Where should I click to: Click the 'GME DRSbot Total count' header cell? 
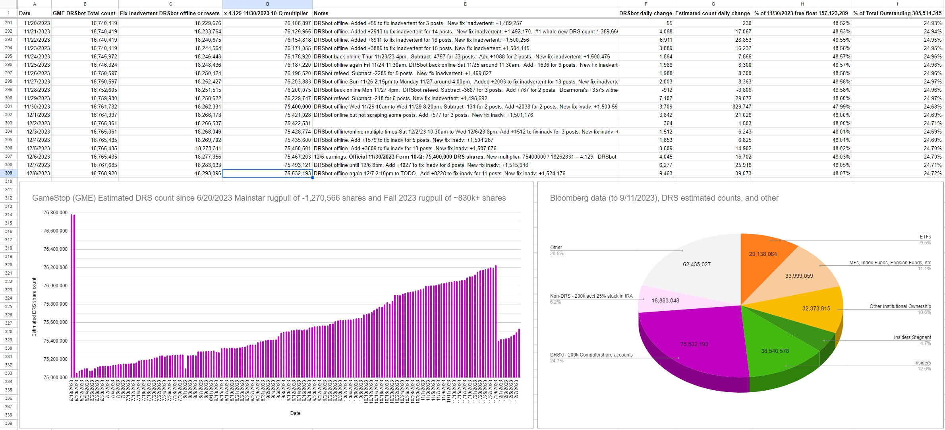point(85,13)
